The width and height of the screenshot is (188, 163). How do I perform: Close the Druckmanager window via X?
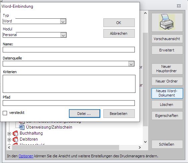pos(179,6)
